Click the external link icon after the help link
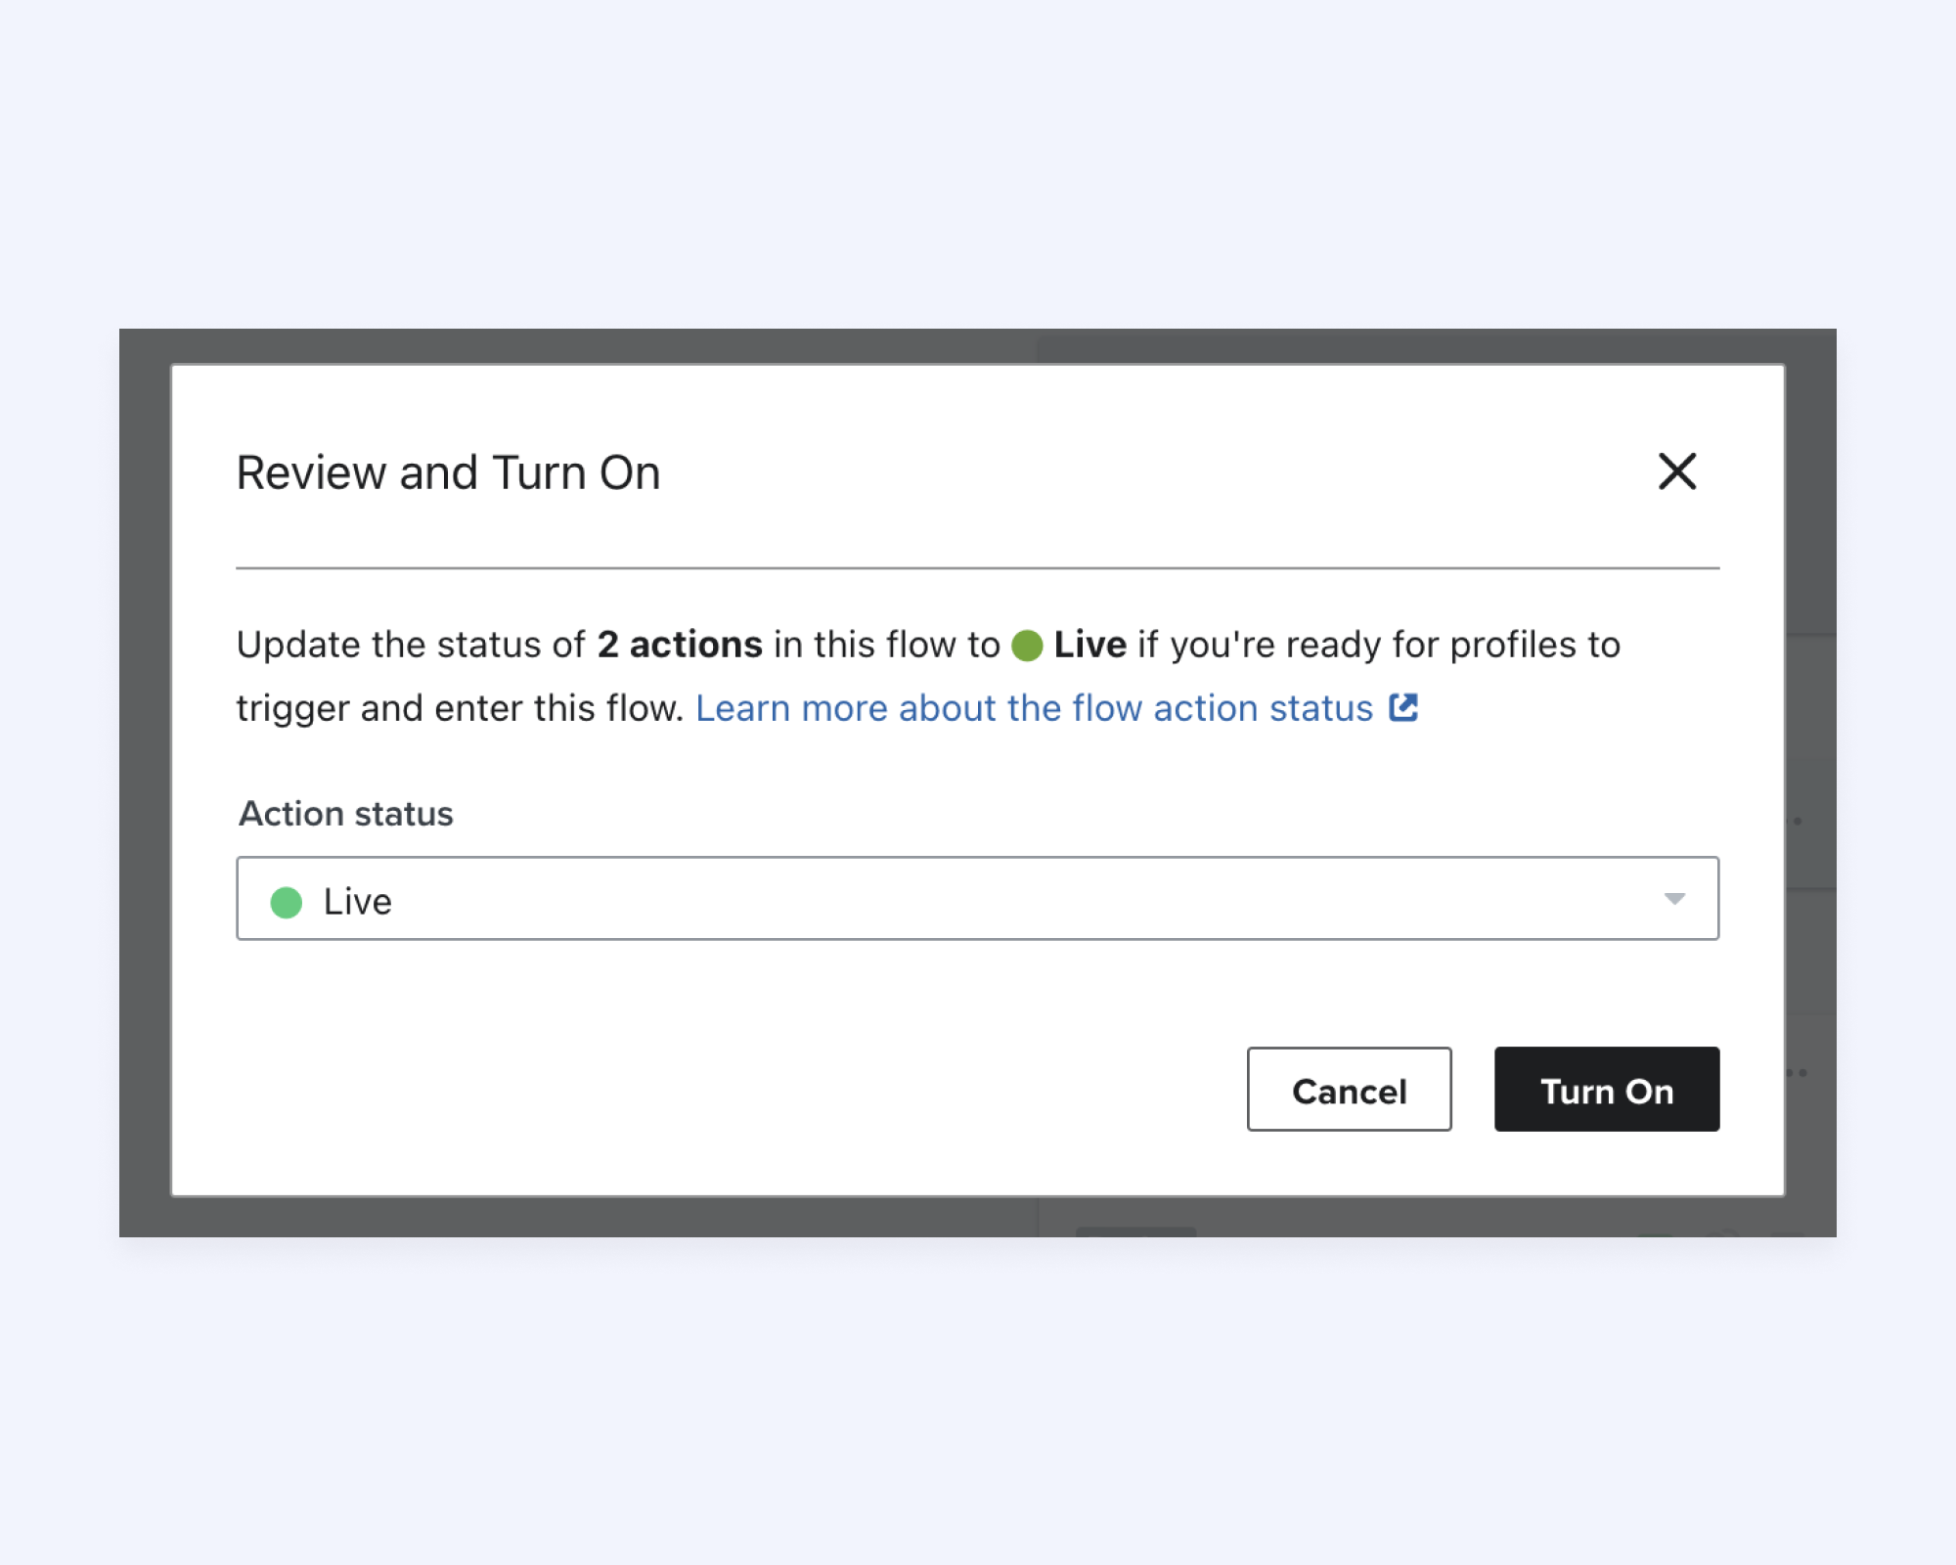The width and height of the screenshot is (1956, 1565). point(1403,707)
